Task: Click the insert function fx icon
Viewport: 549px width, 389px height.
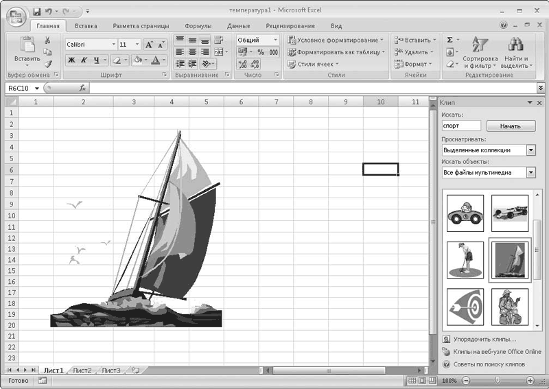Action: coord(82,88)
